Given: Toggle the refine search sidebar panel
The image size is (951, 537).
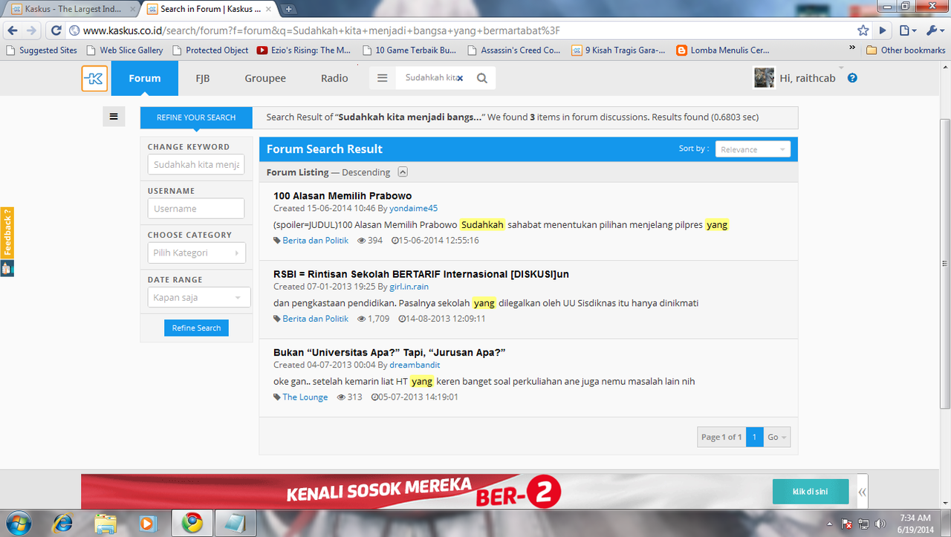Looking at the screenshot, I should (x=114, y=117).
